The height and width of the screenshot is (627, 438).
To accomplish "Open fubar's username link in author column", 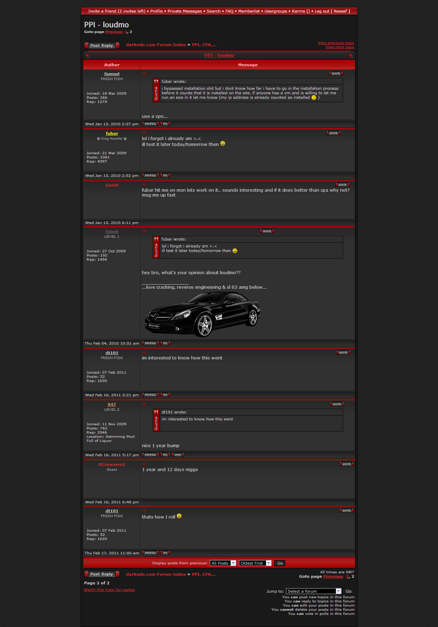I will [x=112, y=133].
